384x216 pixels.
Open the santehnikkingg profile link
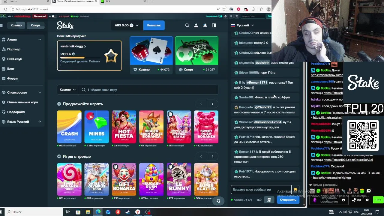tap(73, 46)
